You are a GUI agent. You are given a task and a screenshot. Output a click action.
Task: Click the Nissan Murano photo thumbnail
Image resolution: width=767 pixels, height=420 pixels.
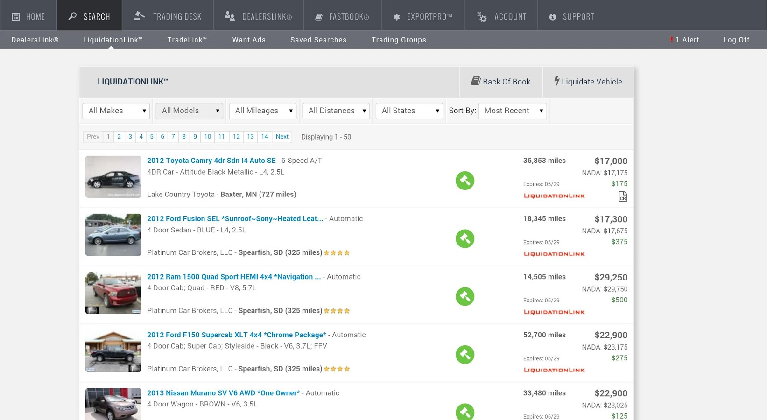point(113,404)
